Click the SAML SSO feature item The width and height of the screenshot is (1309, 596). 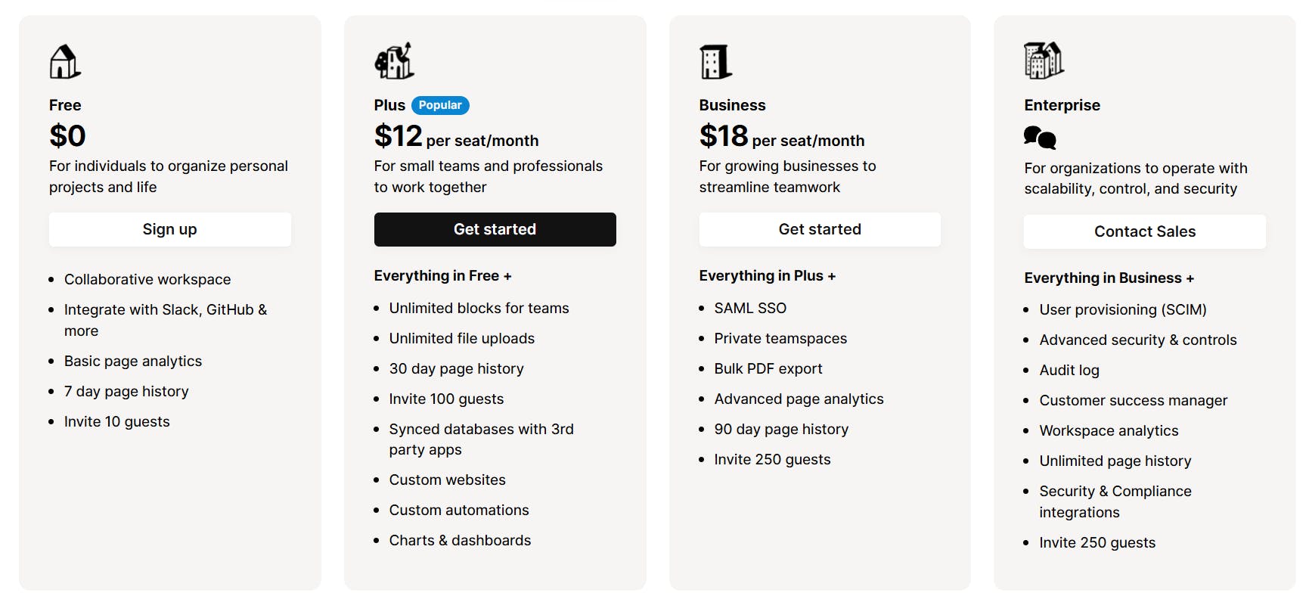tap(750, 308)
